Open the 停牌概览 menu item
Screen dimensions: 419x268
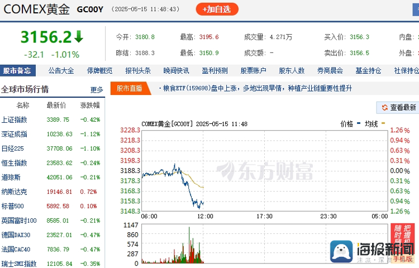pyautogui.click(x=99, y=71)
